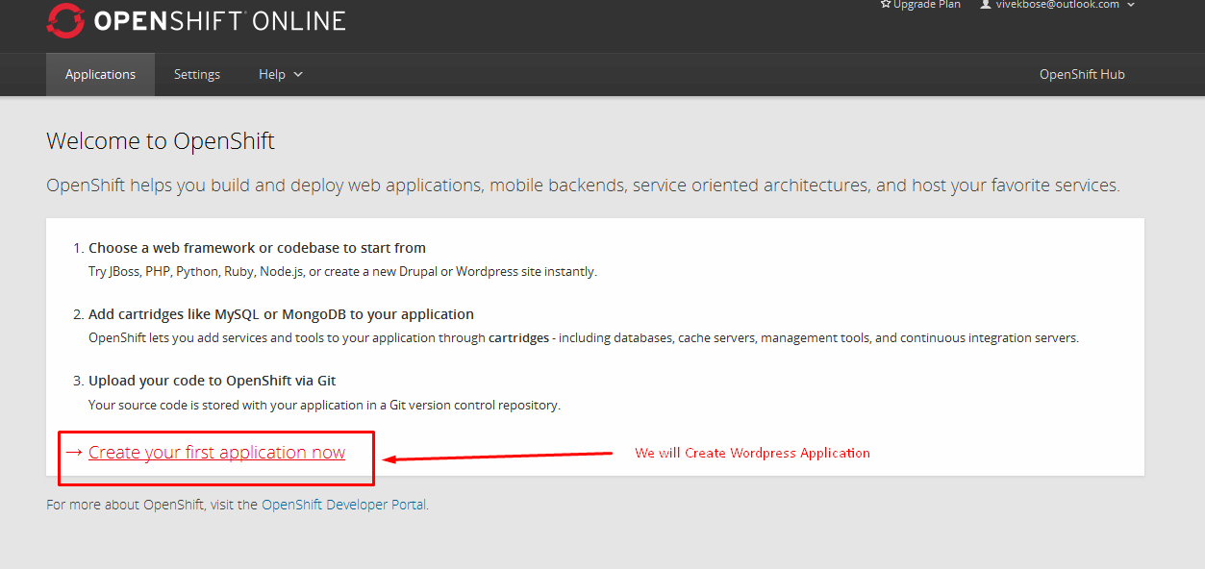This screenshot has height=569, width=1205.
Task: Click the OpenShift logo icon
Action: point(65,20)
